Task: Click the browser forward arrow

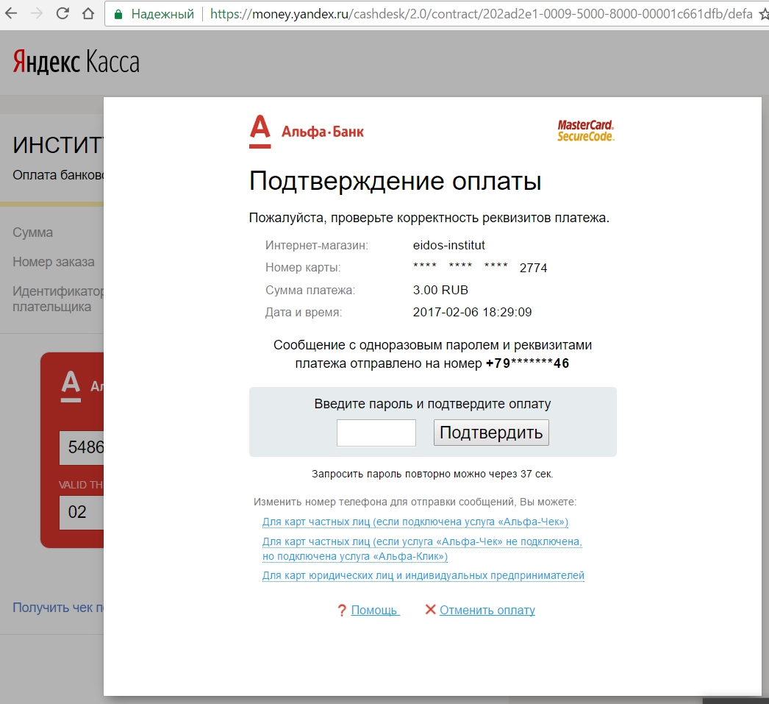Action: click(x=37, y=13)
